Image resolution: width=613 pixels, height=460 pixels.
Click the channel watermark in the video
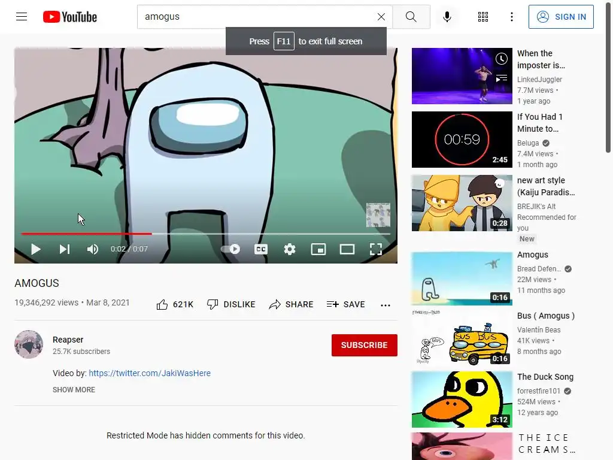(378, 215)
